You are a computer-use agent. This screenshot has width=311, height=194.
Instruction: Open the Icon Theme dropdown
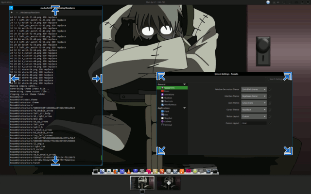254,103
